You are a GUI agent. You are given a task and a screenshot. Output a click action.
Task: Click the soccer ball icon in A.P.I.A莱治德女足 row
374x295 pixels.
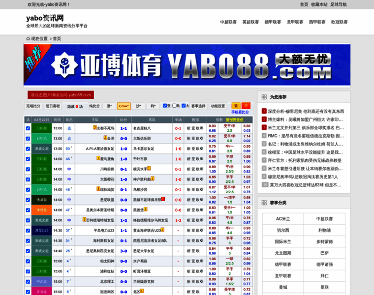(202, 148)
